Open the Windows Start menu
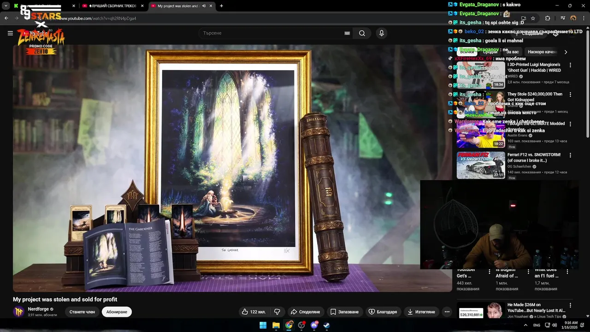 [x=263, y=325]
